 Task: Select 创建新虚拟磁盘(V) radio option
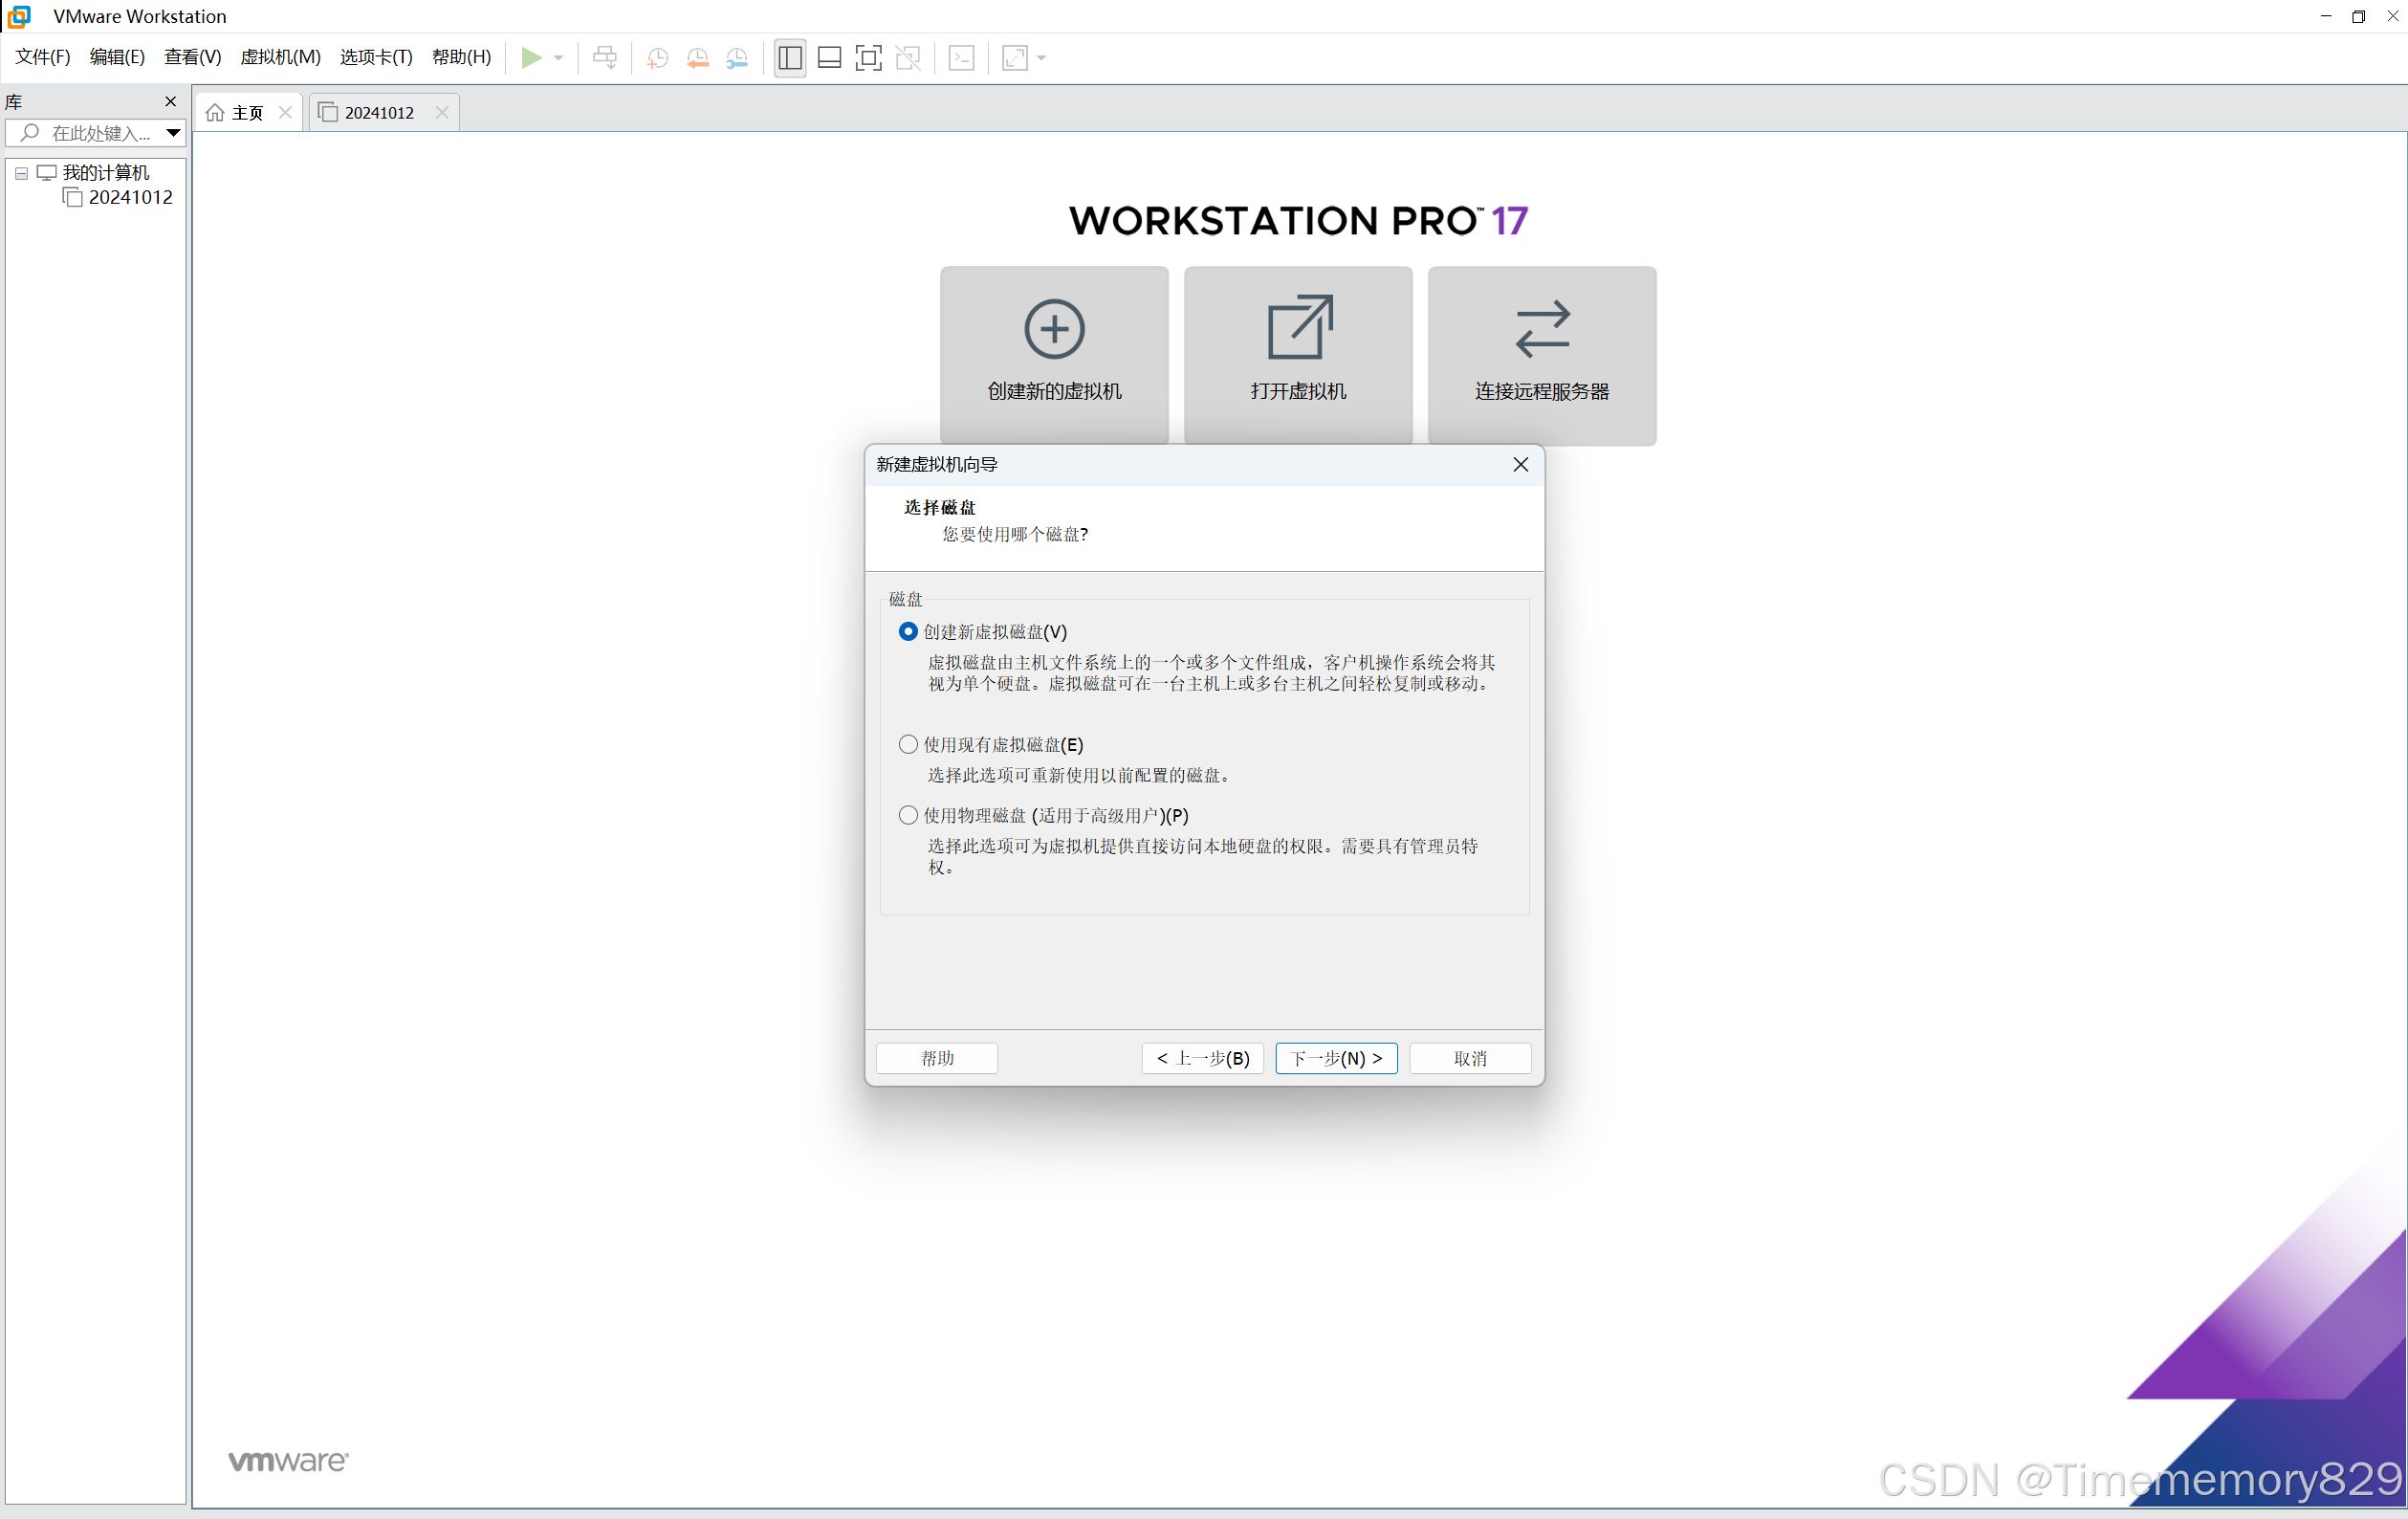[x=908, y=632]
